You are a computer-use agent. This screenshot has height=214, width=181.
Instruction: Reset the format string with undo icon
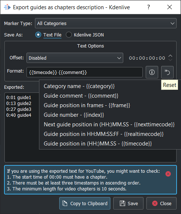click(167, 72)
